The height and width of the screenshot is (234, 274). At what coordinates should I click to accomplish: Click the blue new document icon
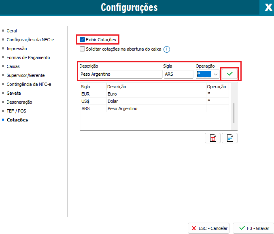(229, 138)
